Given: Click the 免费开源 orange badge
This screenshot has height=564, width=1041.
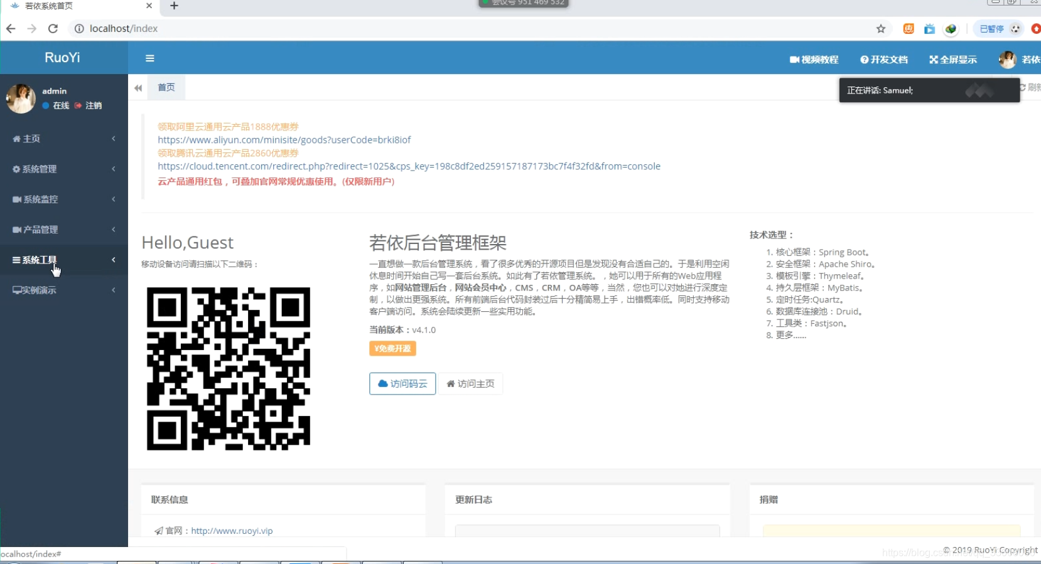Looking at the screenshot, I should (392, 348).
